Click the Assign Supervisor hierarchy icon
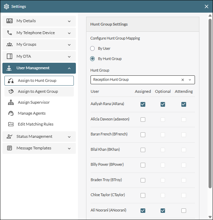The width and height of the screenshot is (213, 220). point(11,102)
